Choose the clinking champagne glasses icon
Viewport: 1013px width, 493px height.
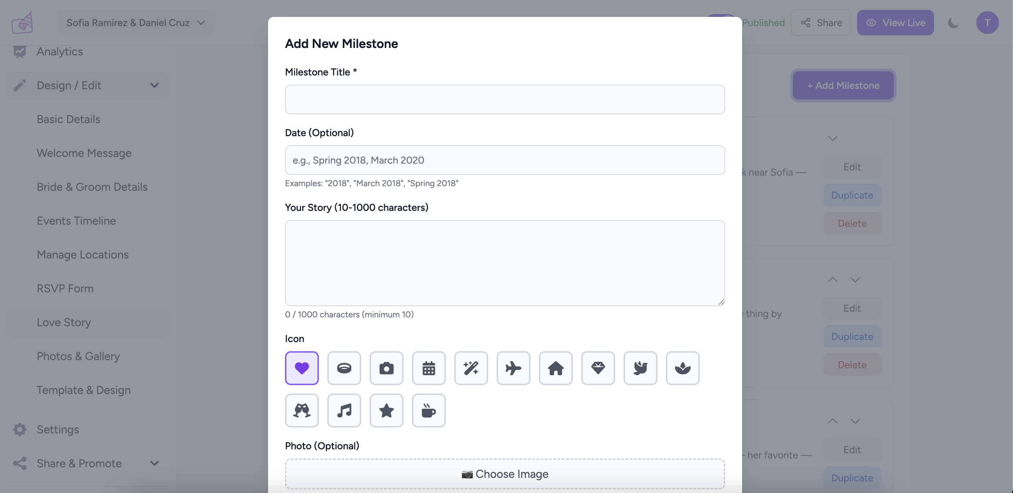coord(302,410)
